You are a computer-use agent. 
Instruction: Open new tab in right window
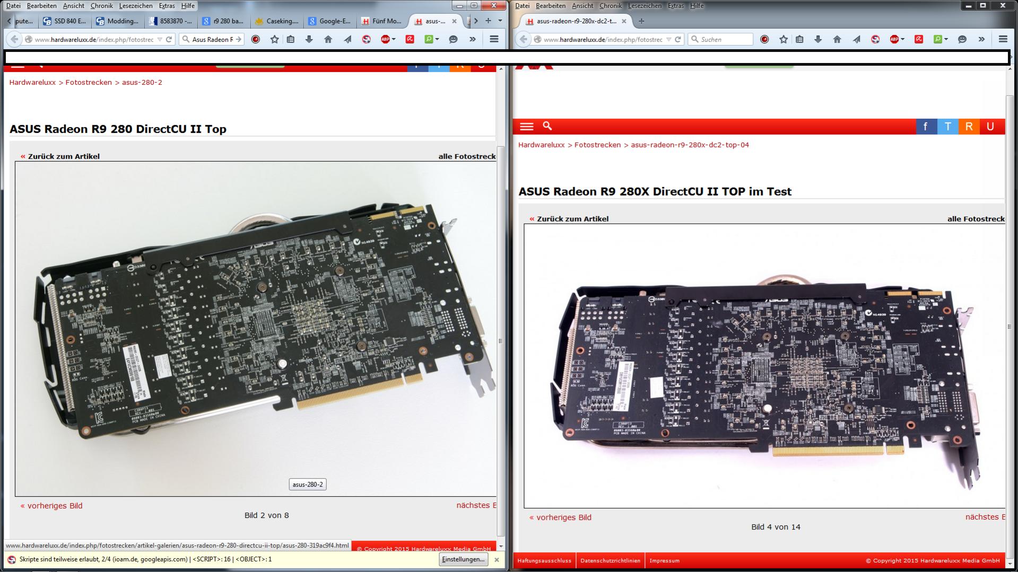coord(641,21)
